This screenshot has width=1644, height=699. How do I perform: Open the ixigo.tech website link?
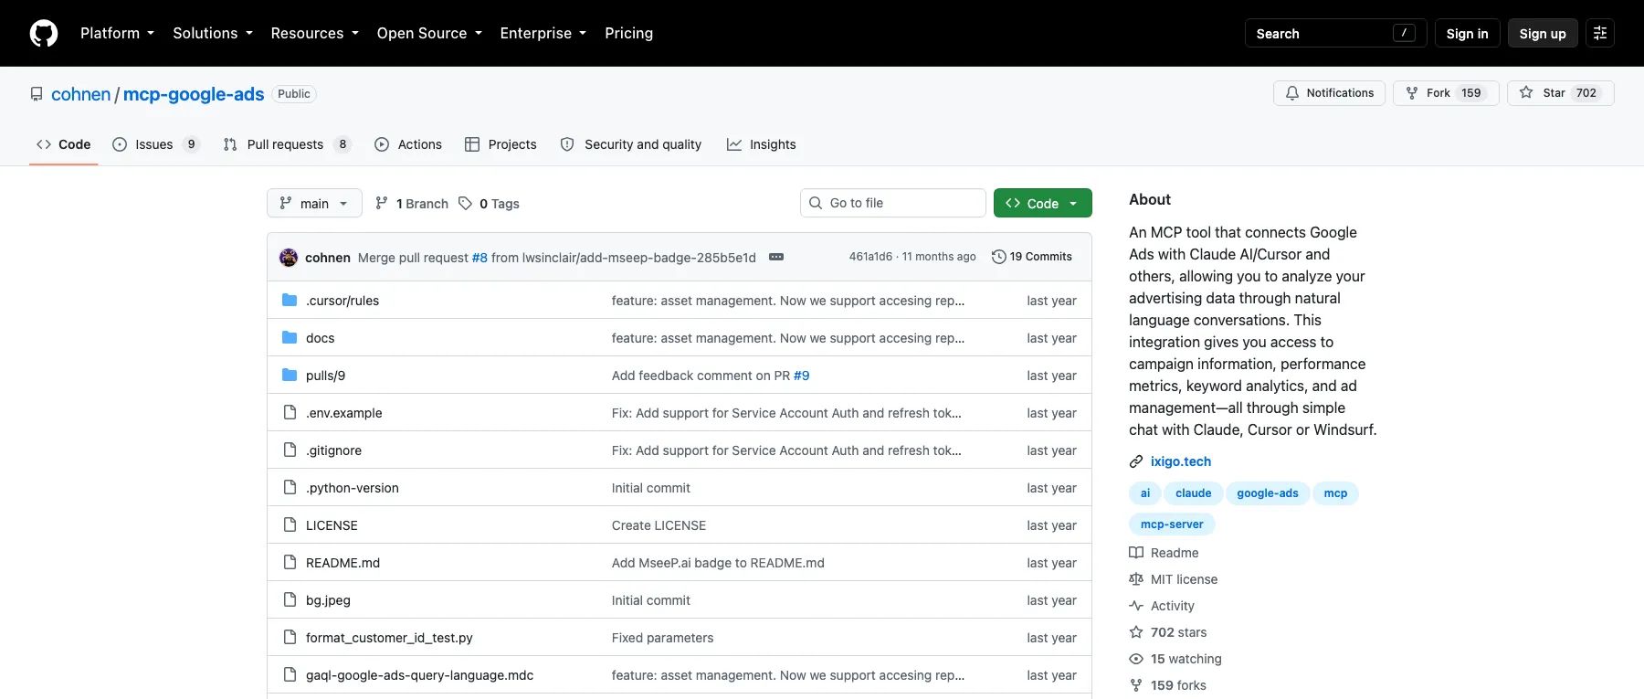pos(1180,461)
